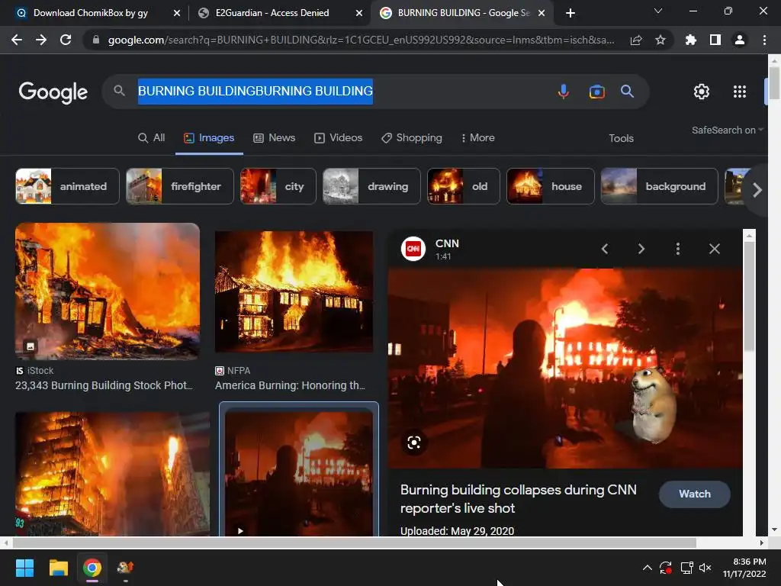This screenshot has width=781, height=586.
Task: Open the NFPA burning building thumbnail
Action: tap(294, 291)
